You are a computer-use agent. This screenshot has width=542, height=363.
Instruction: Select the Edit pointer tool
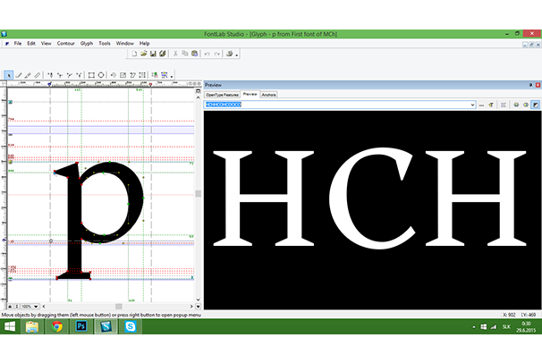click(9, 75)
